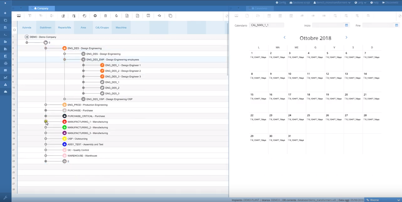Expand the left sidebar with the chevron
The image size is (402, 202).
coord(5,3)
